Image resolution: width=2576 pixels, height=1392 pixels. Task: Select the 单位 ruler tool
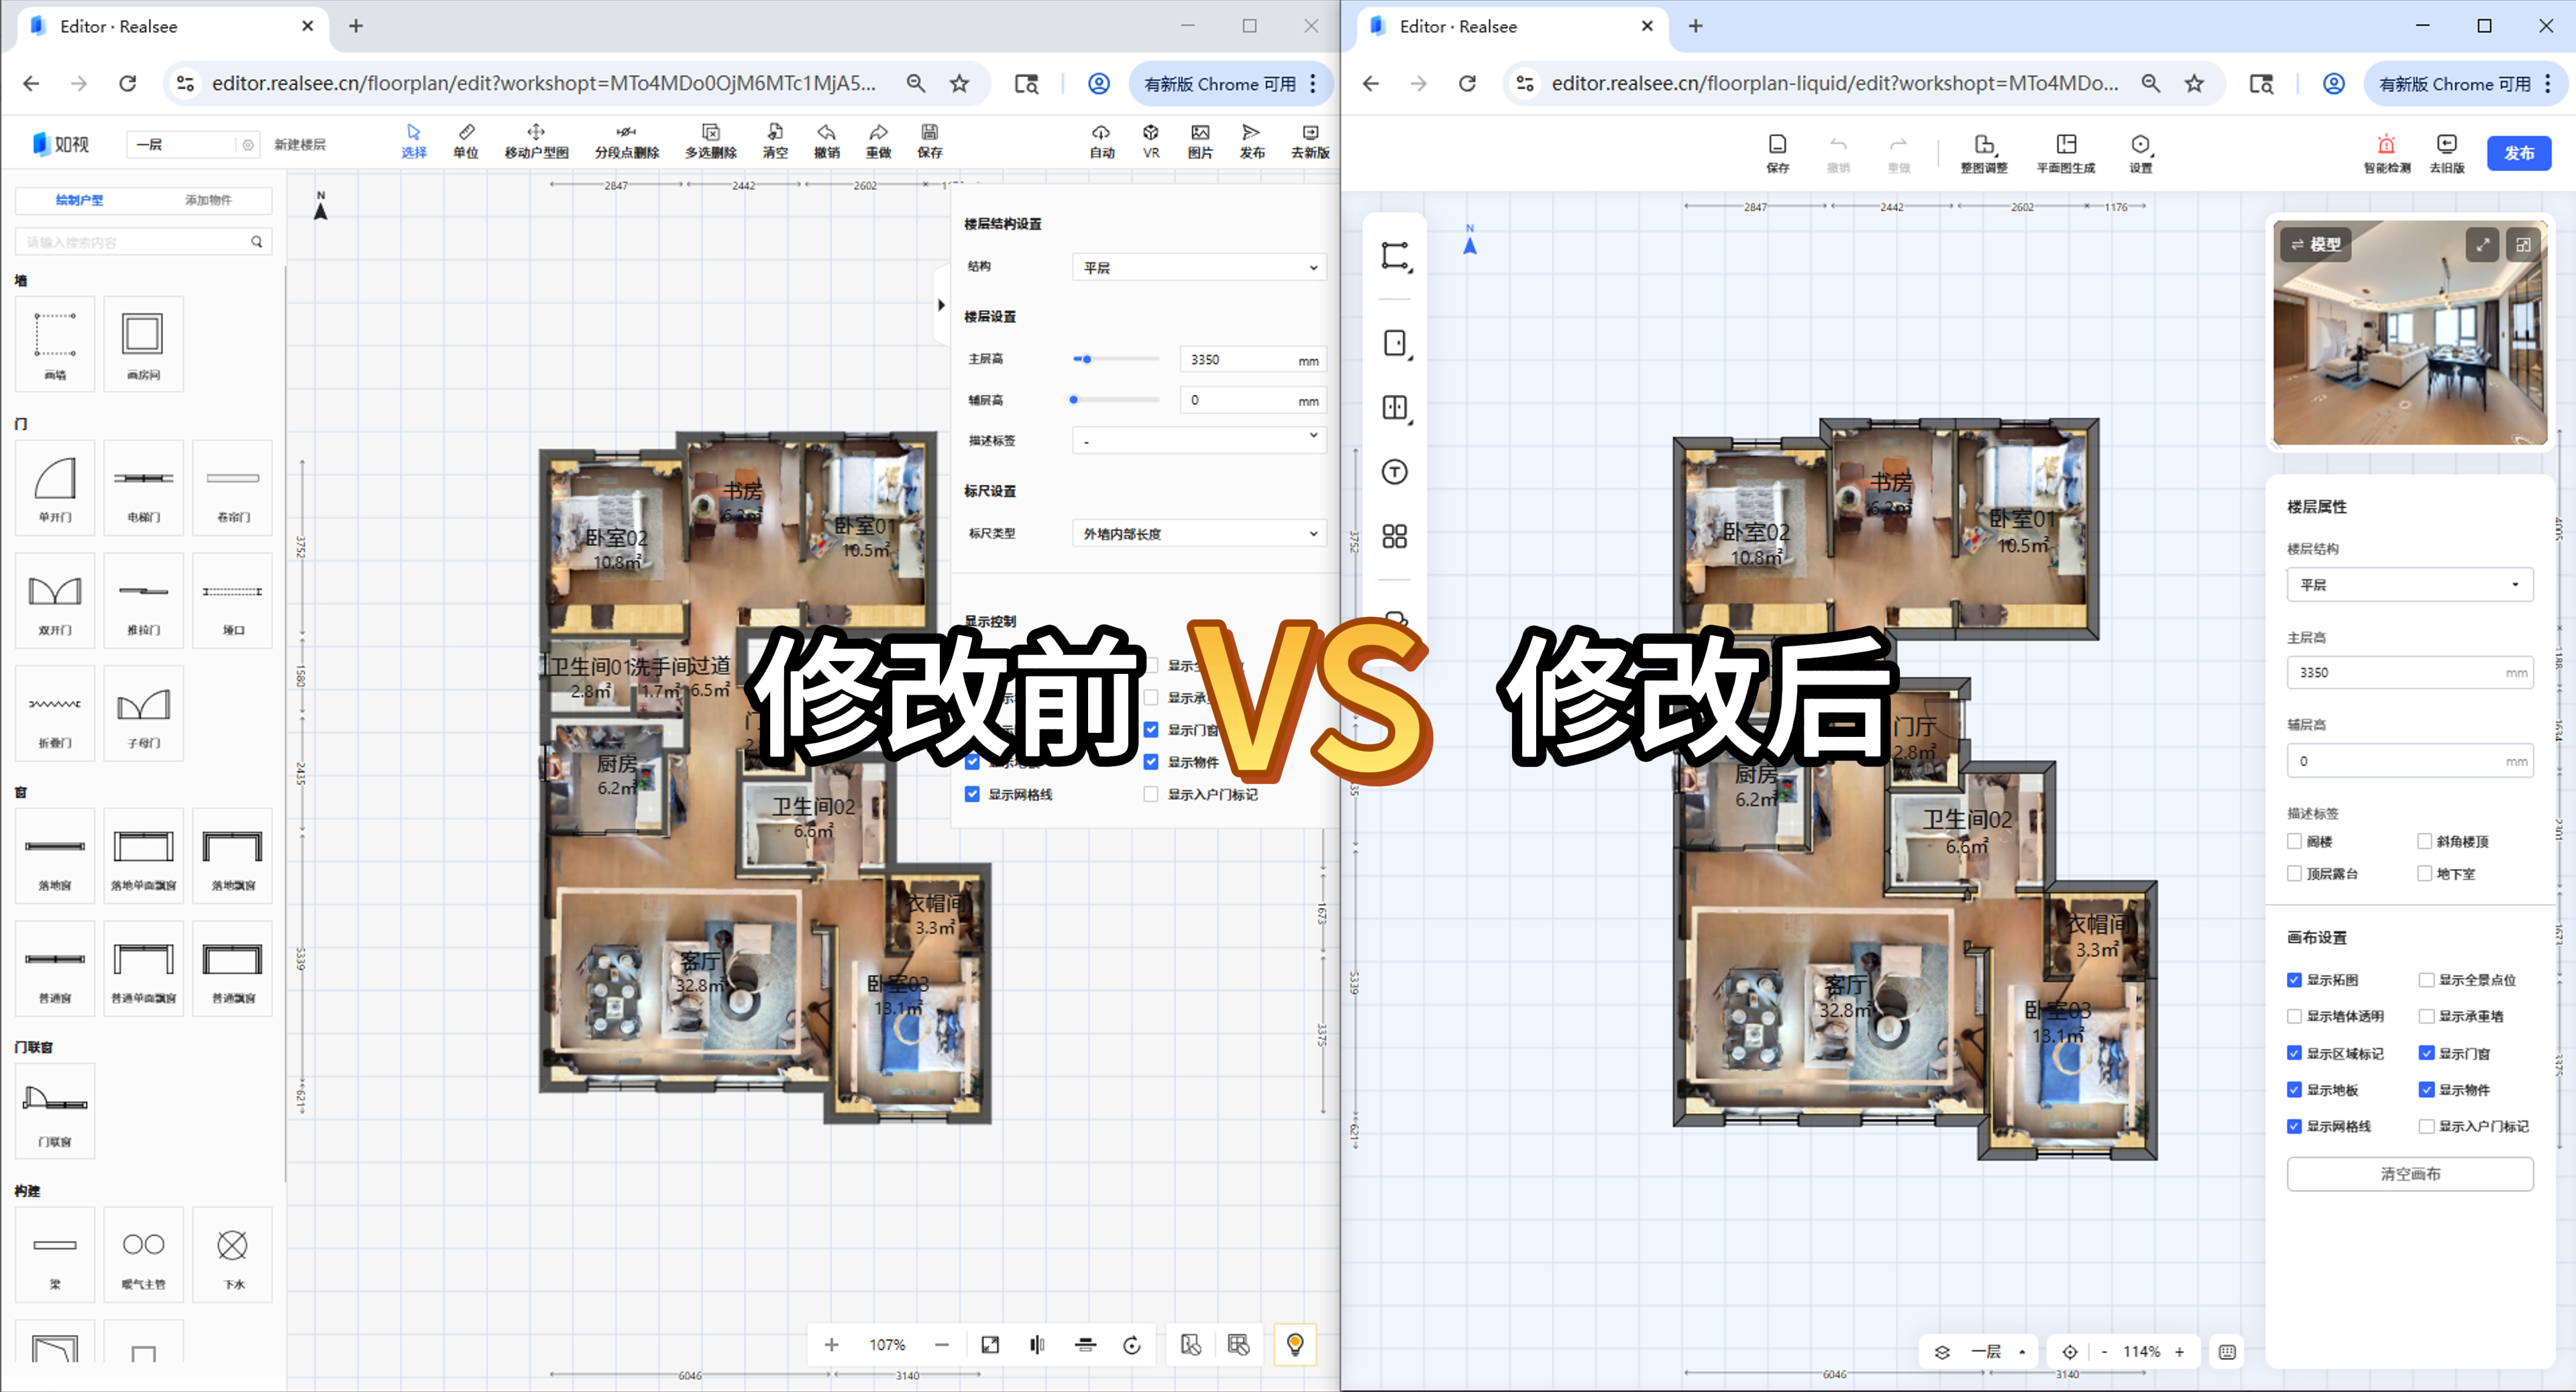[466, 140]
